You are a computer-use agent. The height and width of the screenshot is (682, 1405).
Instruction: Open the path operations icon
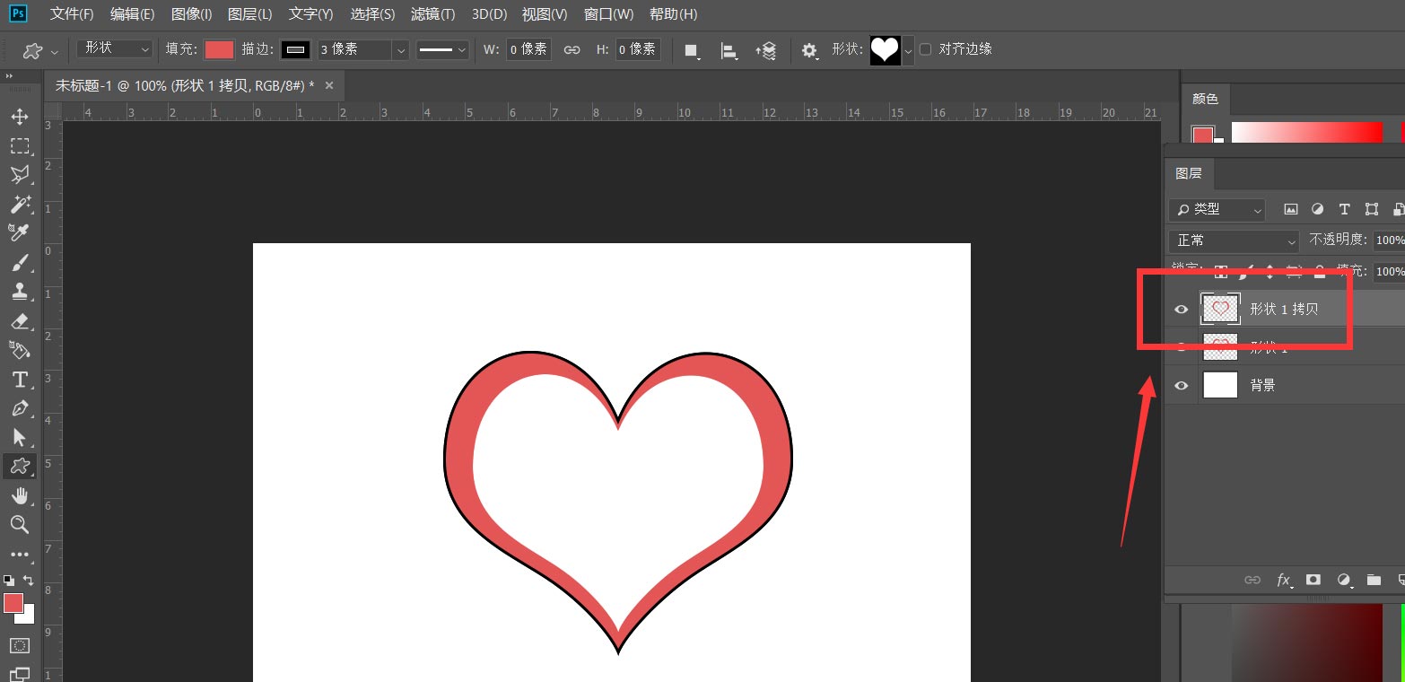[692, 50]
